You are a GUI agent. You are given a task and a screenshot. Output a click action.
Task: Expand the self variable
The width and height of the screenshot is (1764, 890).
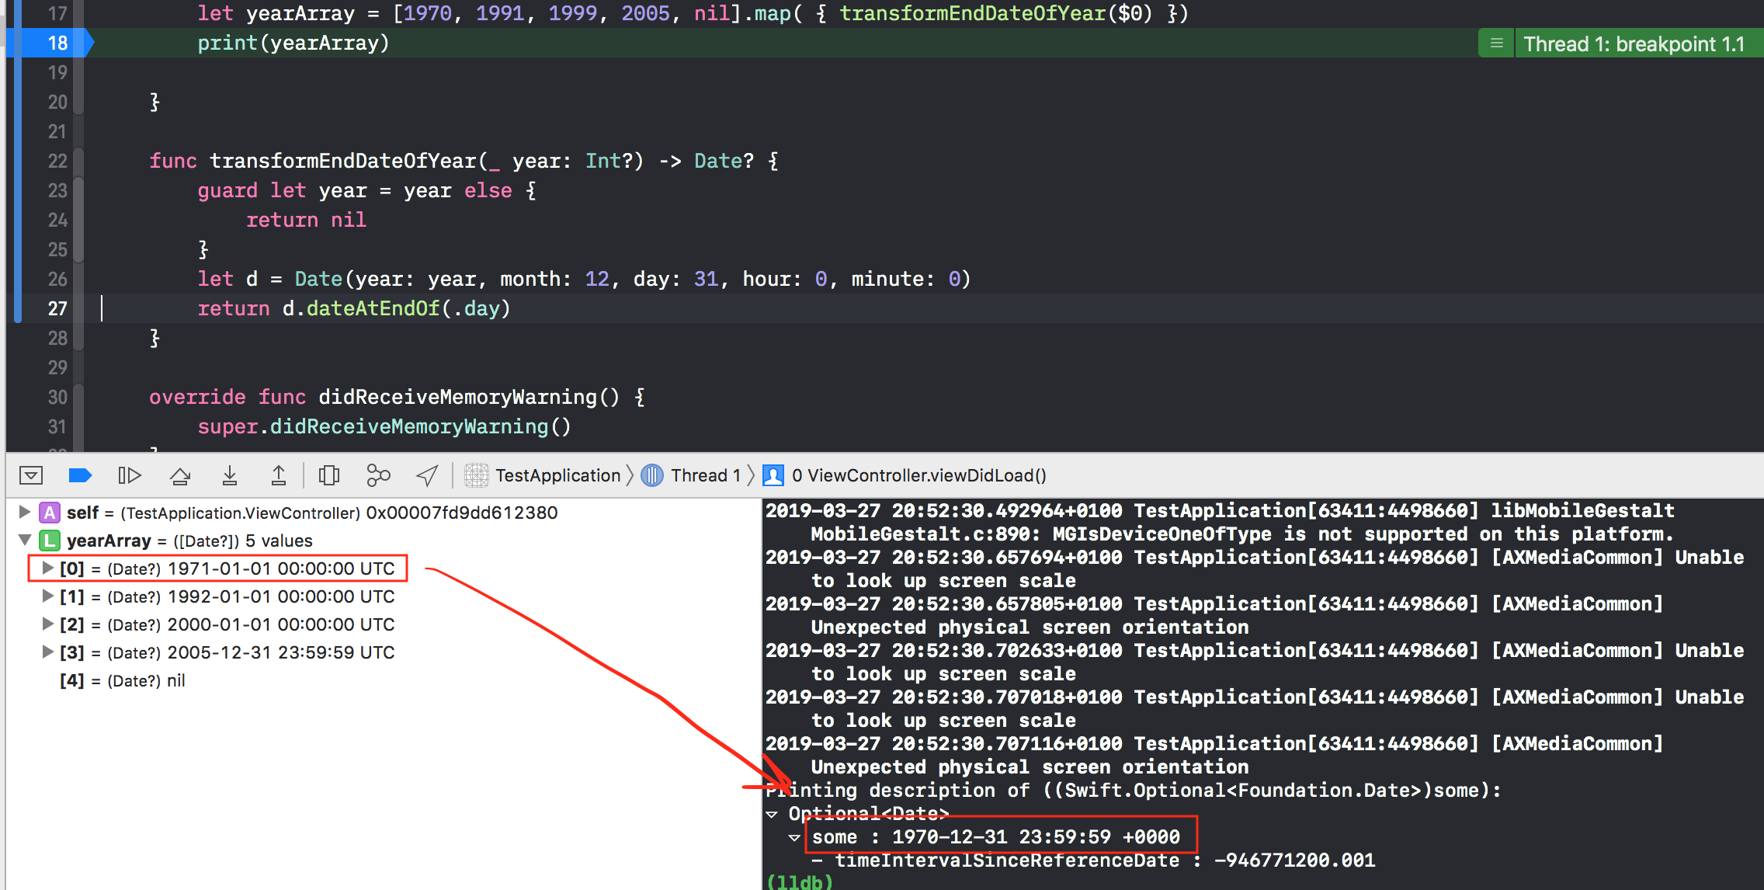[25, 512]
